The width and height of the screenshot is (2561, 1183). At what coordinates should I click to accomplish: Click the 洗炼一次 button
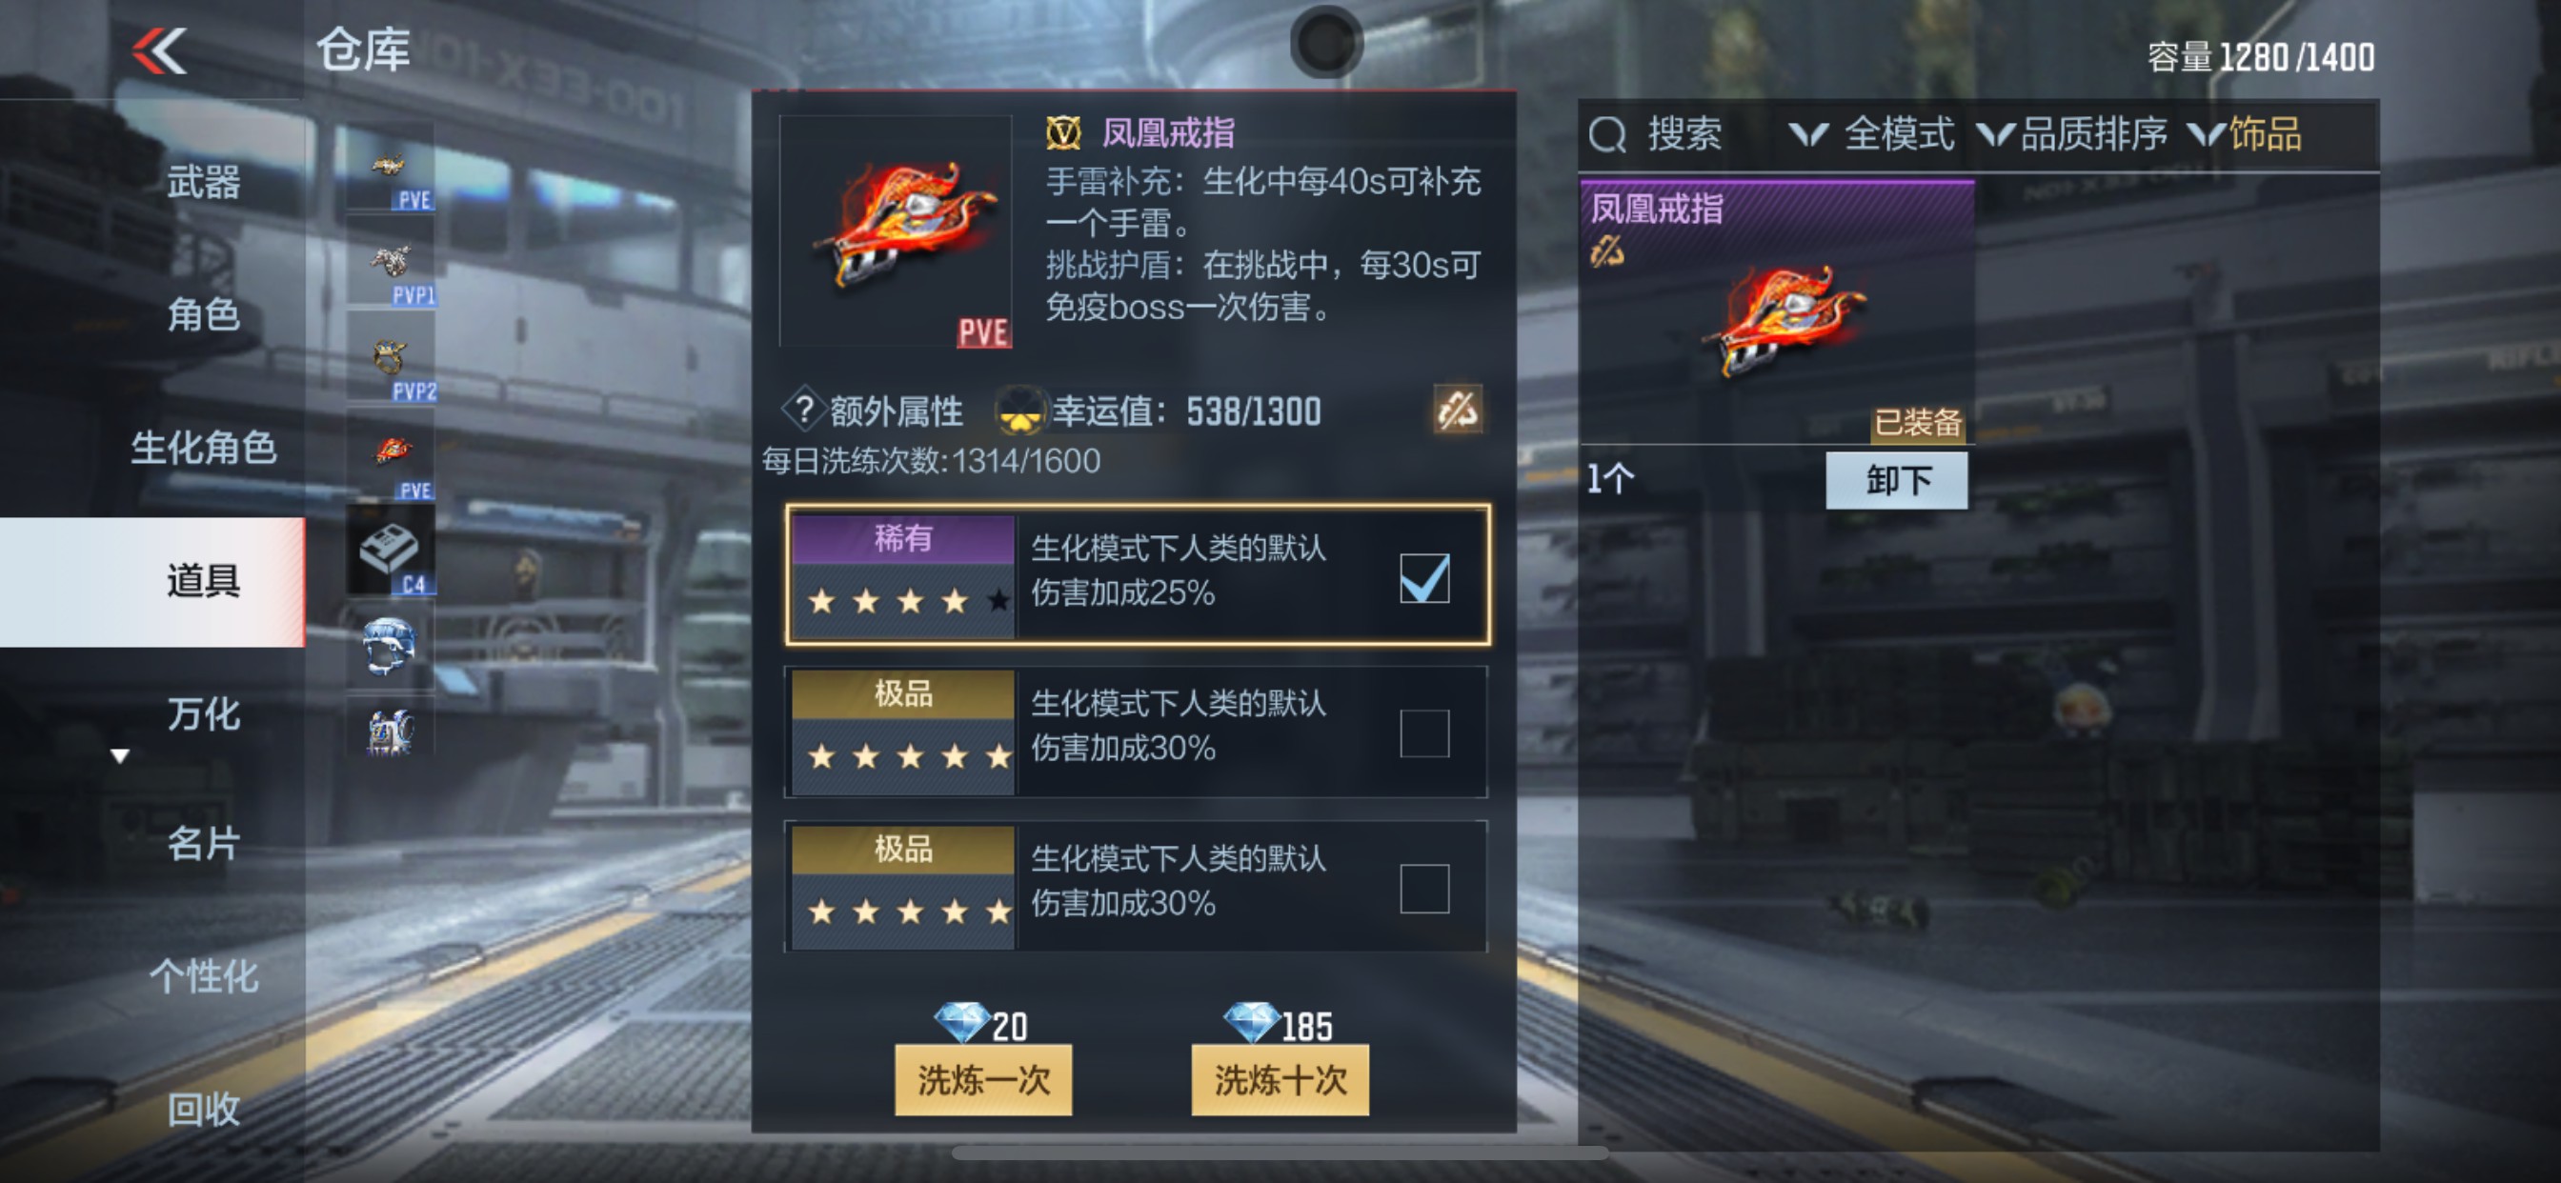(x=982, y=1078)
